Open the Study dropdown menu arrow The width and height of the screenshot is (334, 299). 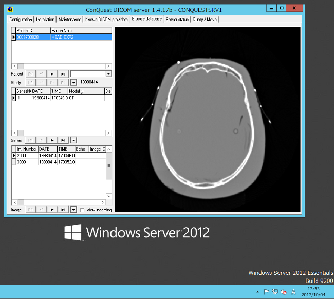[73, 82]
